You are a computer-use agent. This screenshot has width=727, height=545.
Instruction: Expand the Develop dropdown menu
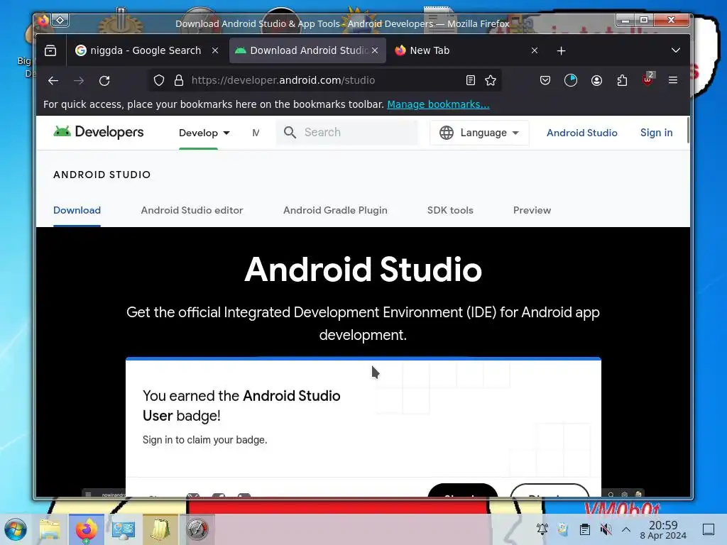click(204, 133)
